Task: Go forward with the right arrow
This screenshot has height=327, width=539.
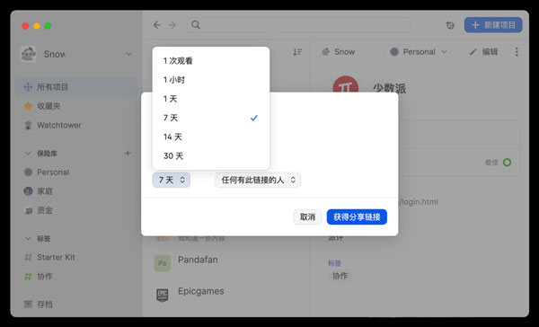Action: pos(172,25)
